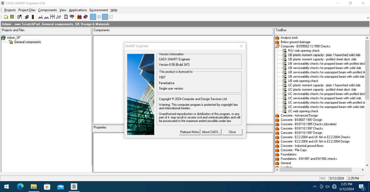The width and height of the screenshot is (370, 192).
Task: Toggle the first highlighted panel view button
Action: [93, 17]
